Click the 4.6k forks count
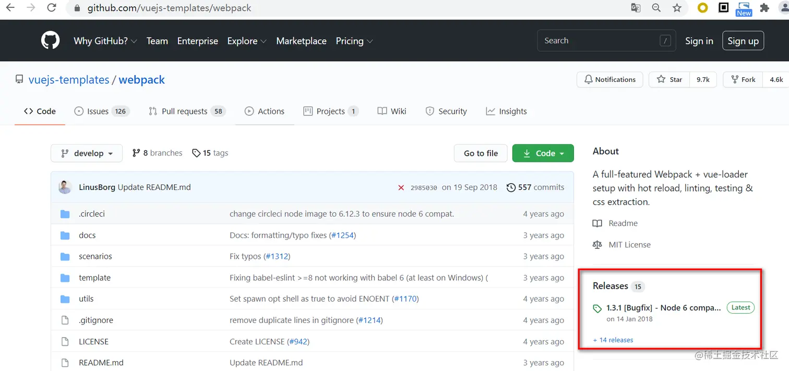This screenshot has width=789, height=371. pyautogui.click(x=776, y=79)
